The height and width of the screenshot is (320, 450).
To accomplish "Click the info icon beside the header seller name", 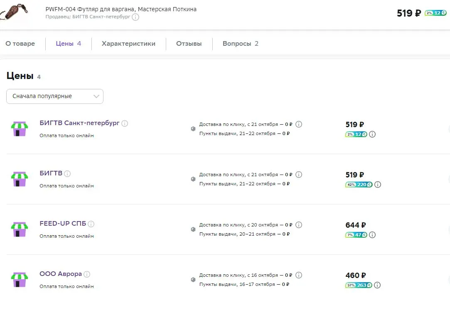I will pos(135,17).
